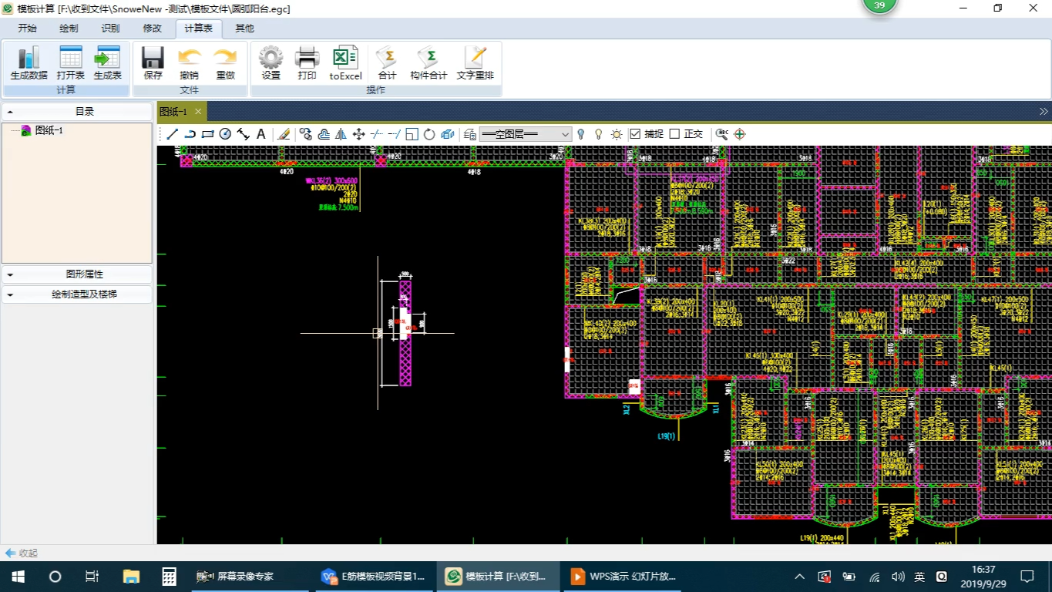Save the file with 保存 icon

coord(153,63)
